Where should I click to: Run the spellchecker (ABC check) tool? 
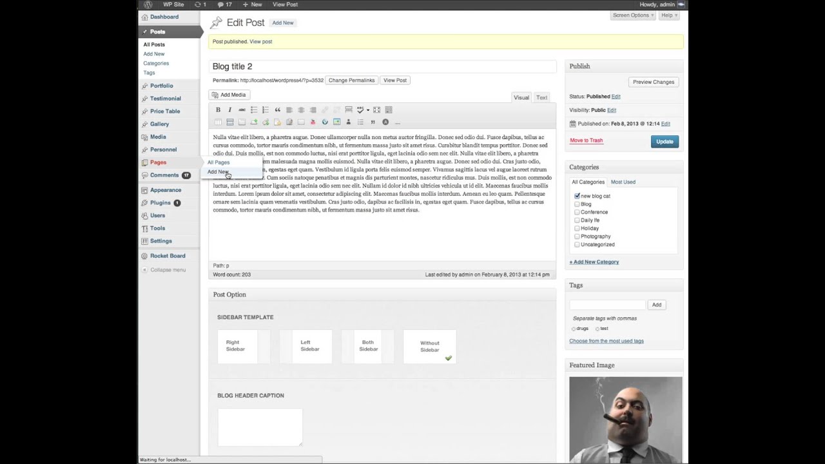[360, 110]
